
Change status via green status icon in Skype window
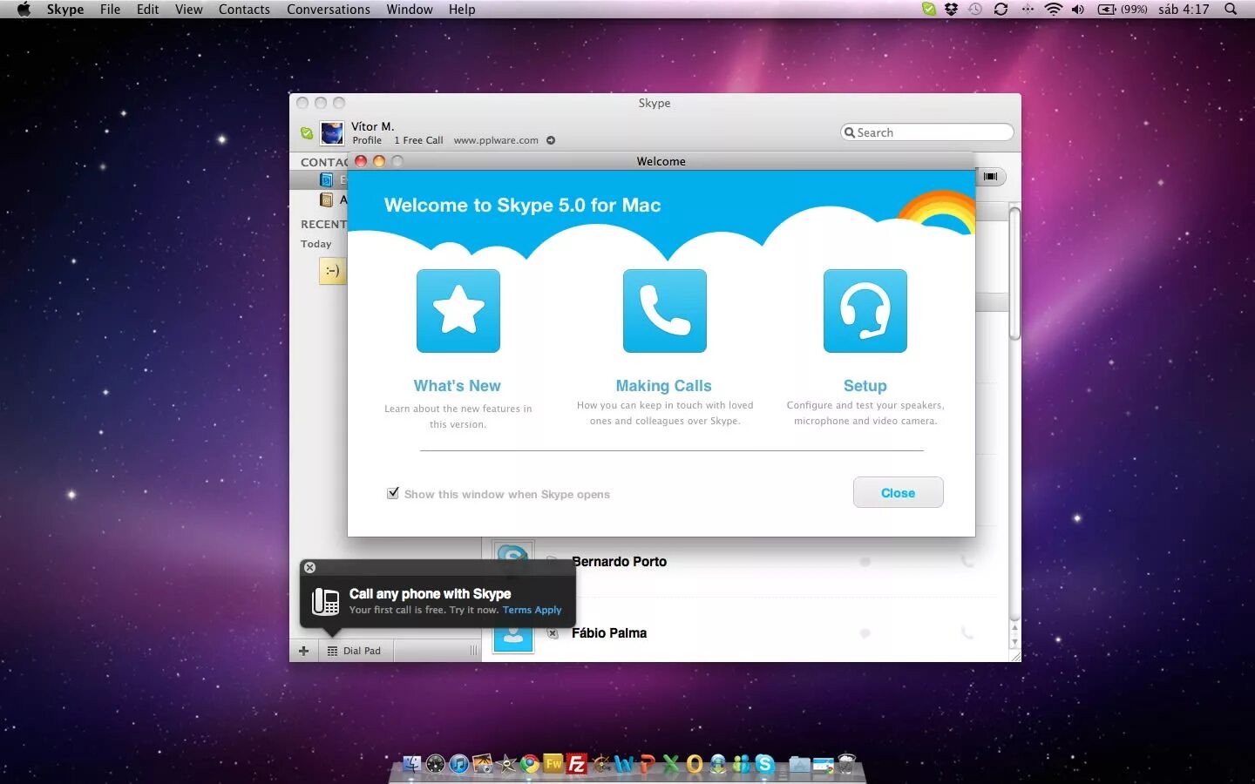(x=307, y=133)
